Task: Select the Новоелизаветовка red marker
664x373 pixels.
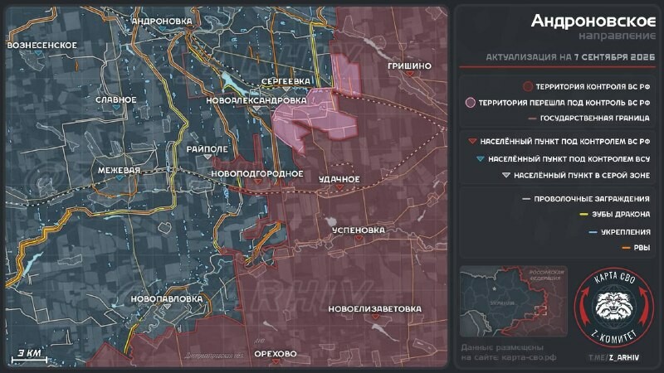Action: point(375,317)
